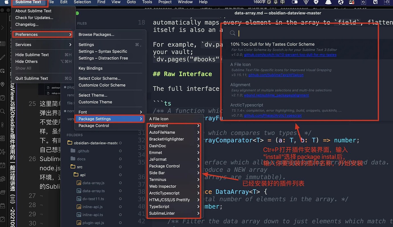Click the magnifier icon in the quick panel
The width and height of the screenshot is (393, 227).
click(232, 33)
